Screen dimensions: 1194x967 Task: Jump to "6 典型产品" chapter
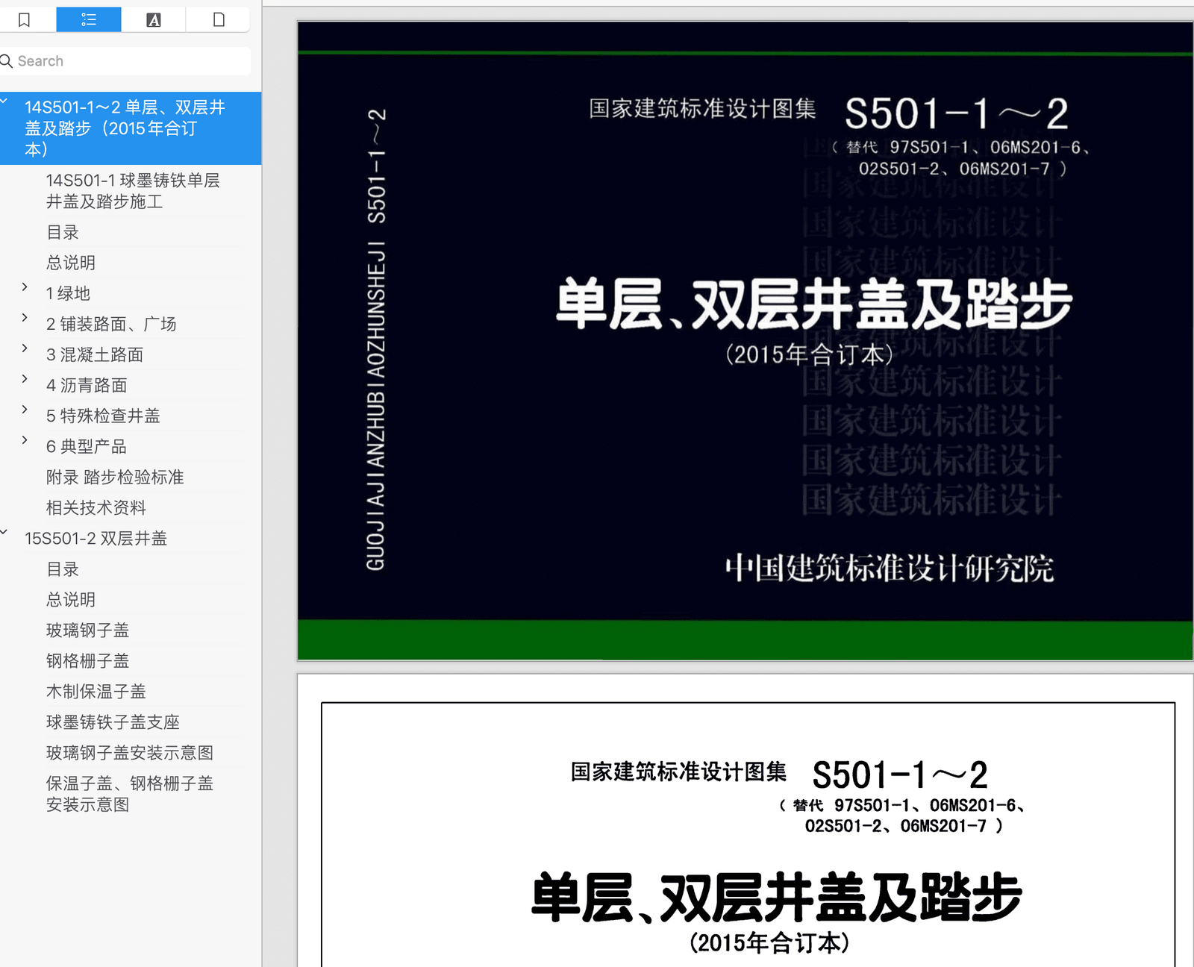point(87,447)
